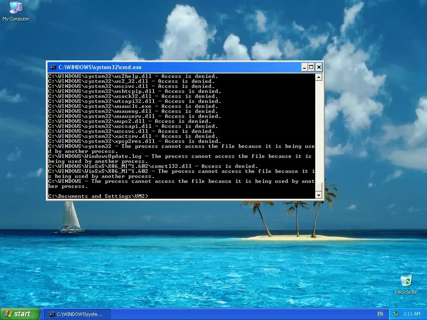Open the Recycle Bin desktop icon

[406, 285]
